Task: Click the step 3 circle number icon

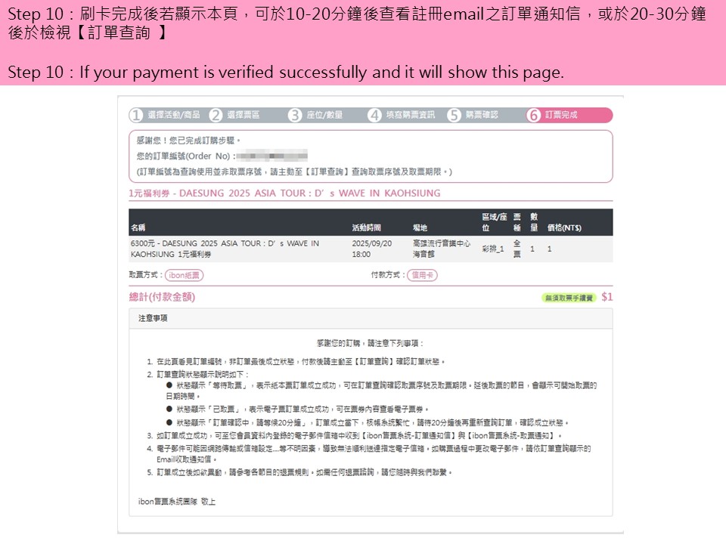Action: pos(295,115)
